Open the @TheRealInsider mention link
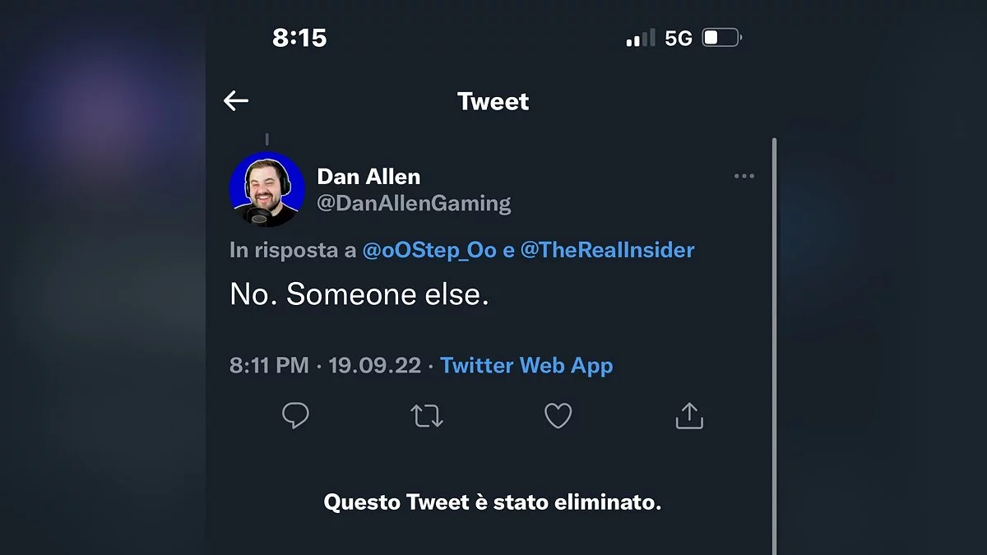 (x=607, y=250)
